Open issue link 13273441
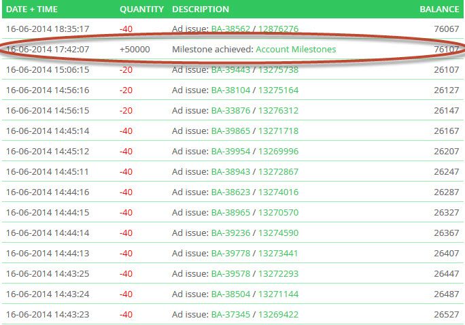This screenshot has height=325, width=465. point(278,254)
